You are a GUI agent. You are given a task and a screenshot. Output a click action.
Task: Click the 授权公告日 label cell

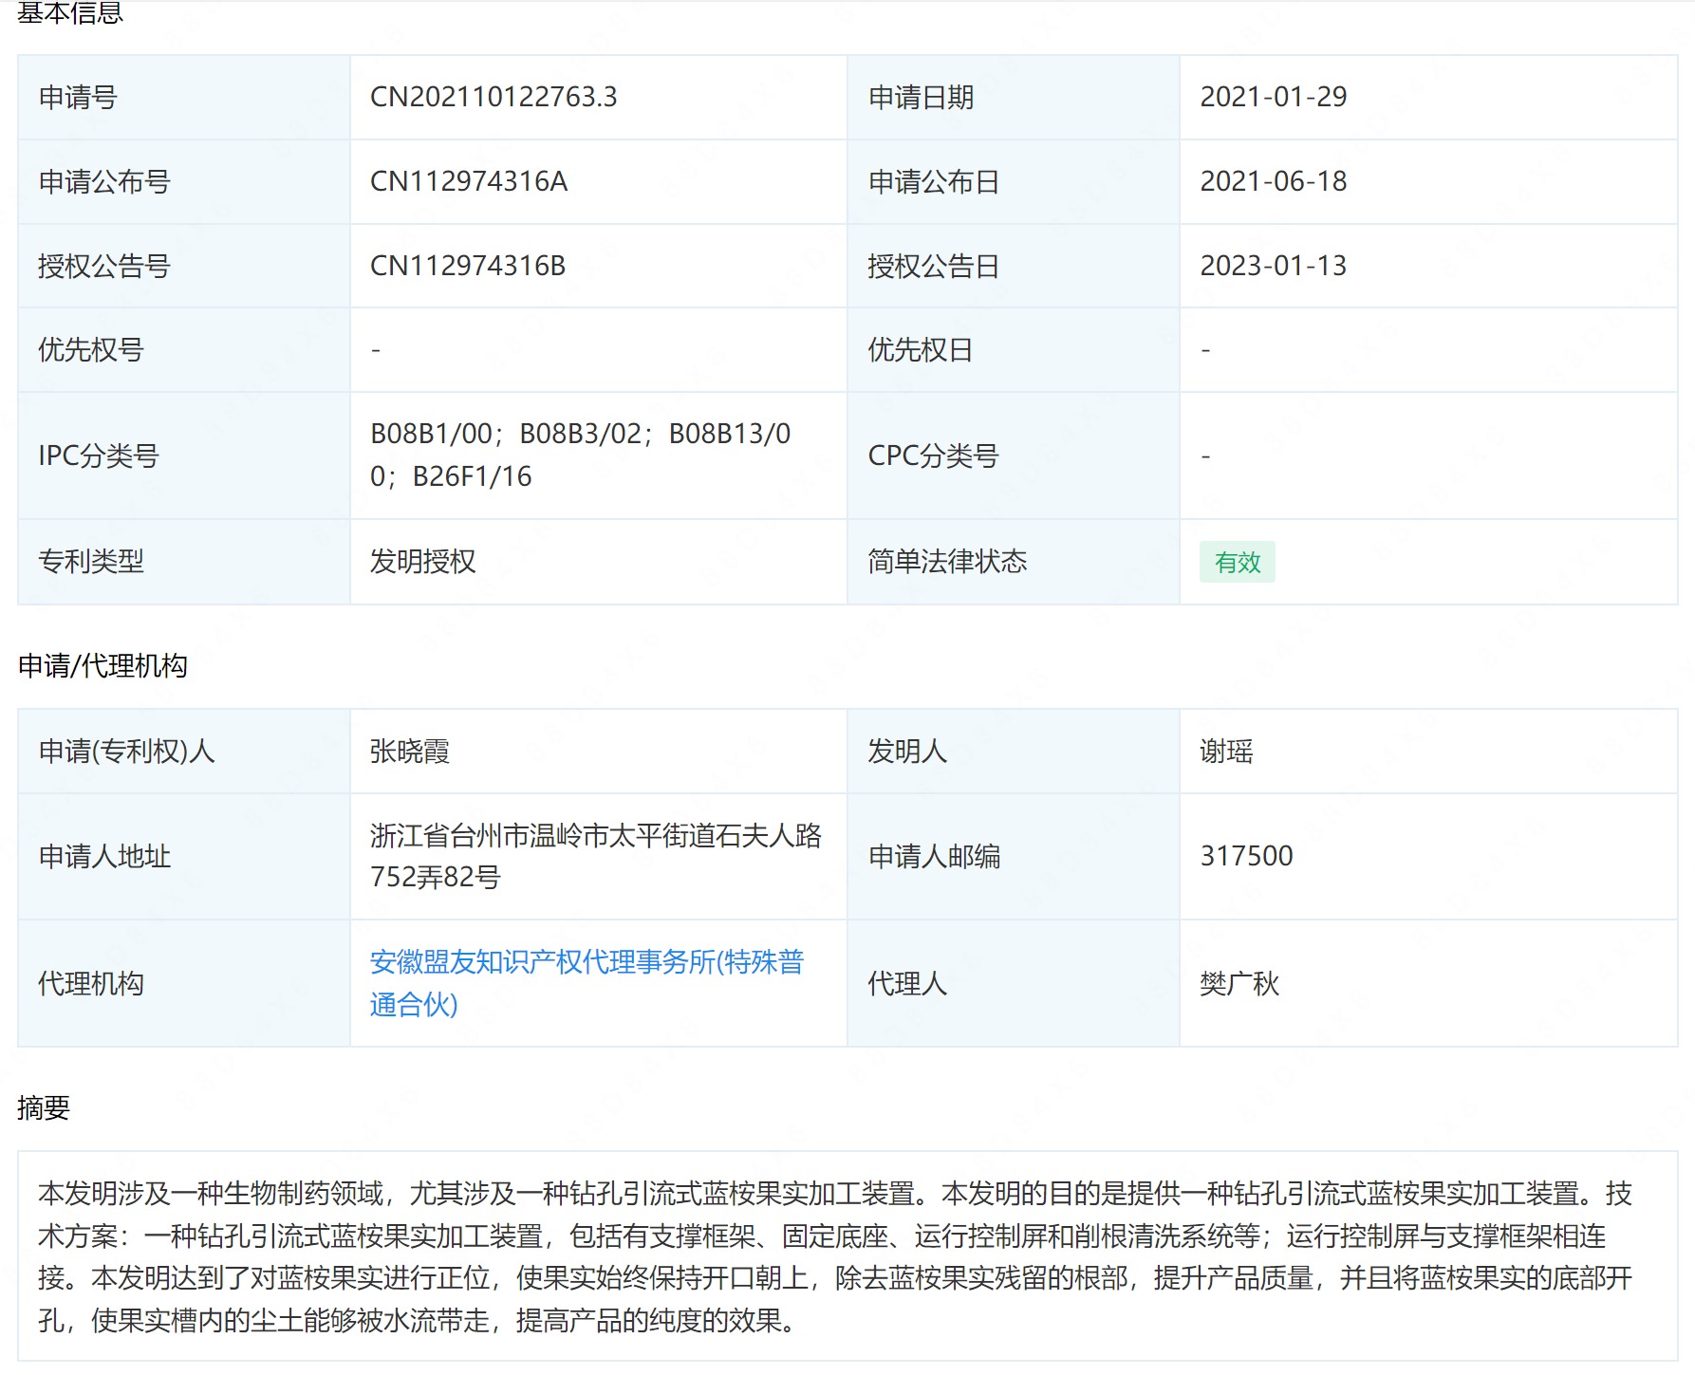point(1014,266)
